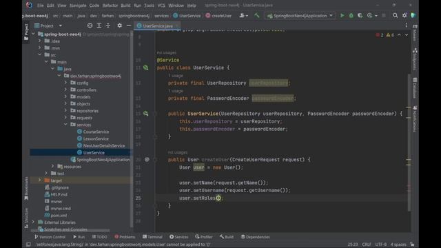Click the gutter icon beside createUser method
This screenshot has height=248, width=441.
[x=147, y=159]
